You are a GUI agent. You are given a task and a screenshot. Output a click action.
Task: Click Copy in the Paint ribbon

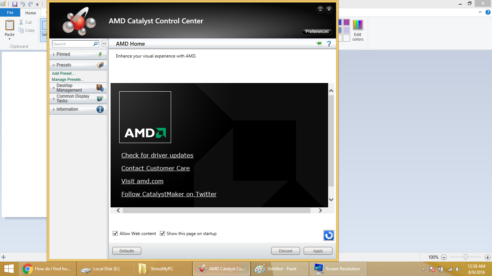(x=27, y=30)
